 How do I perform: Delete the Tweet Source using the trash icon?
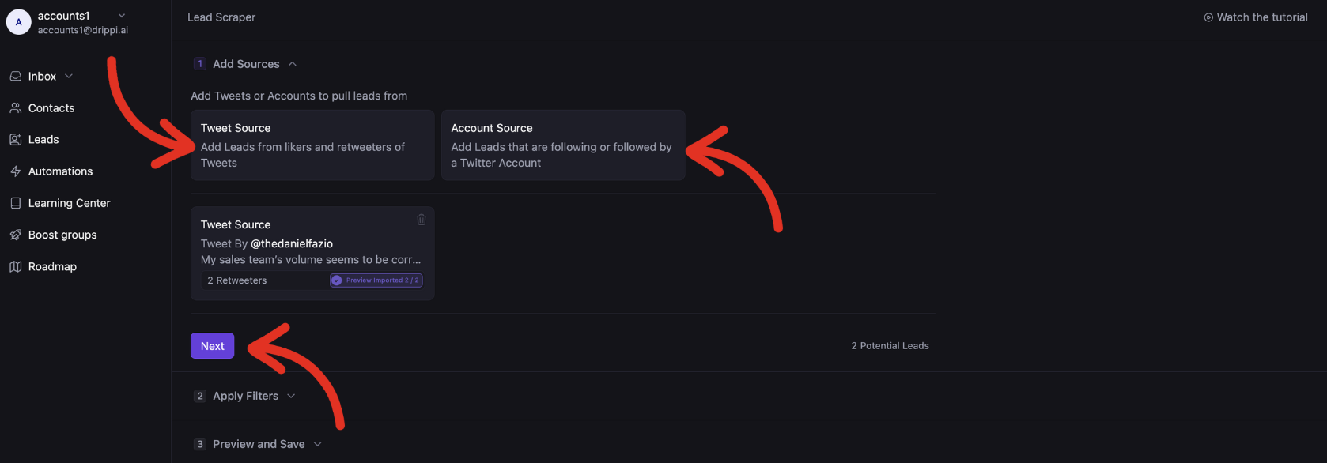(x=421, y=219)
